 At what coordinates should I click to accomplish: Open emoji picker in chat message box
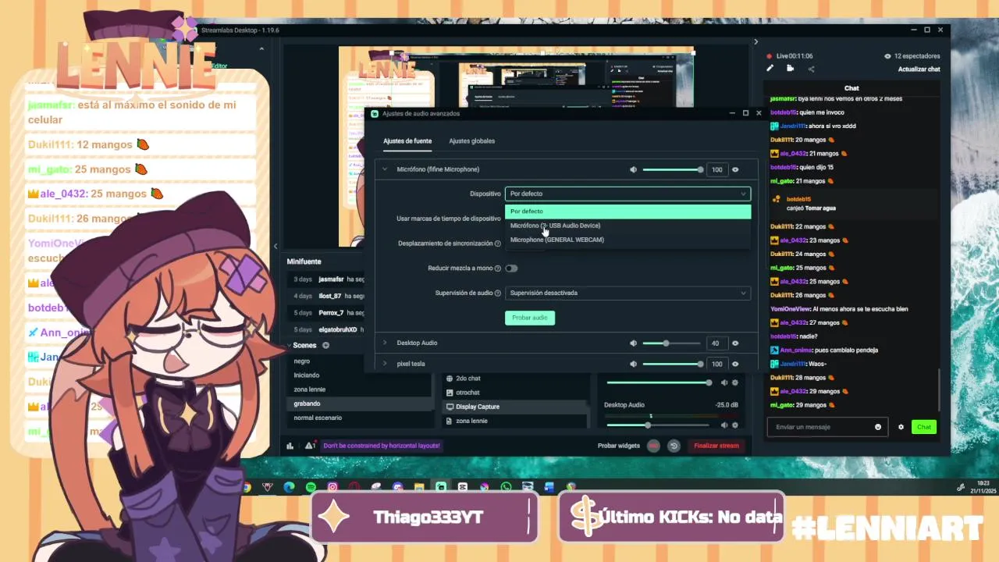pos(878,427)
